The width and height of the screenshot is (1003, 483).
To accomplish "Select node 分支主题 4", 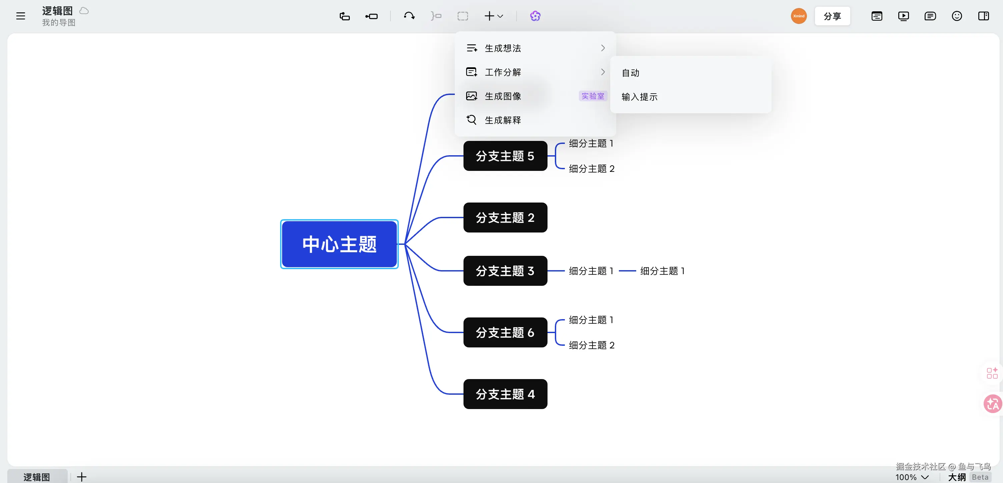I will (x=505, y=394).
